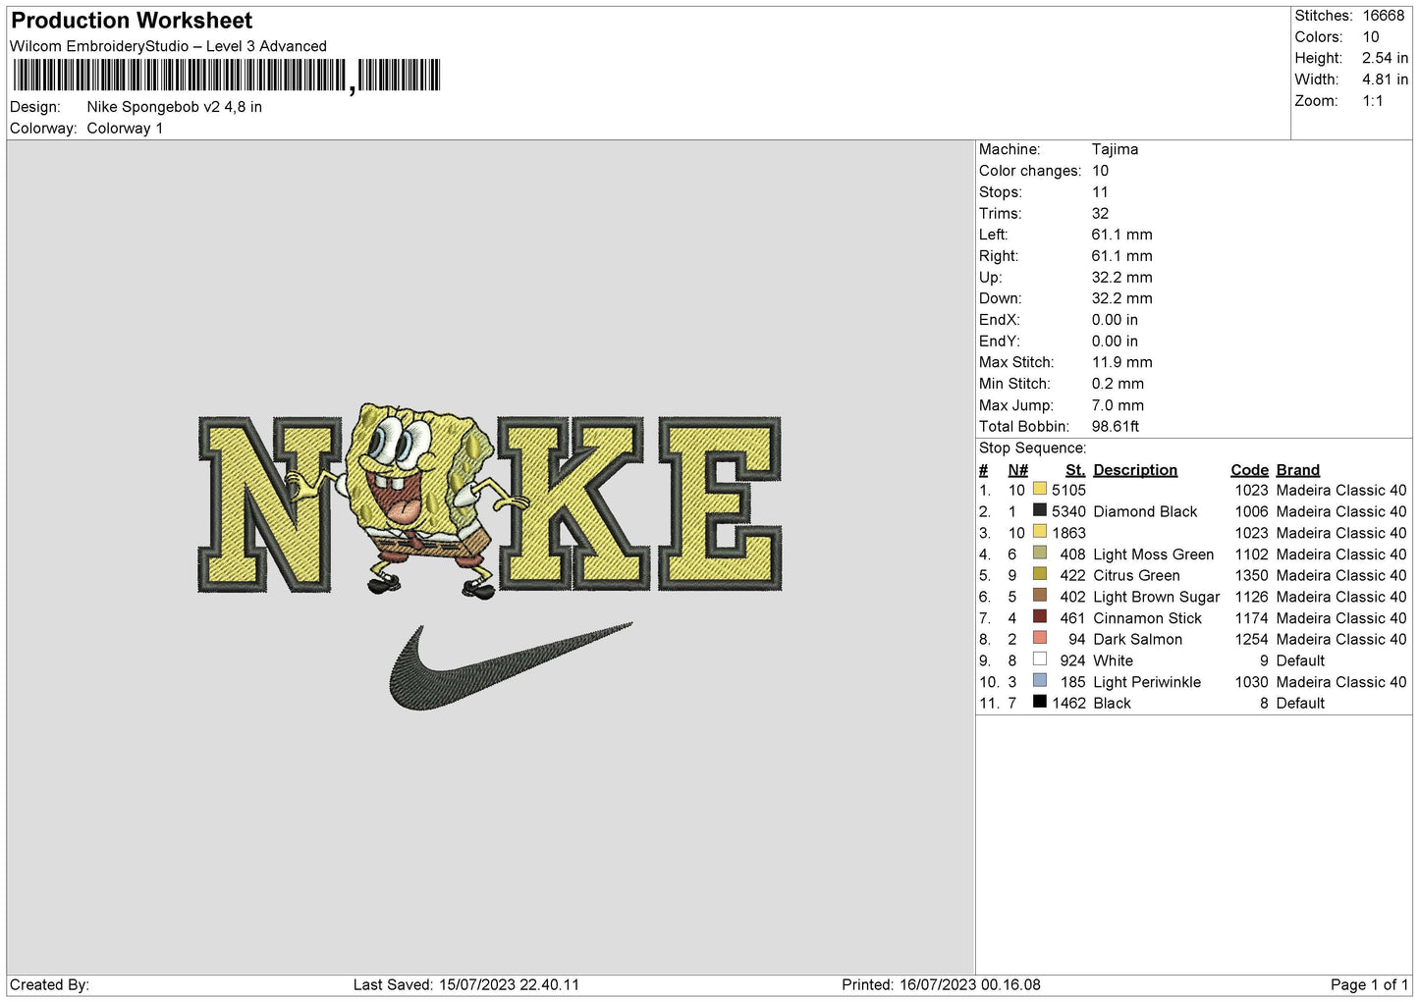Click the 'Code' column header
1419x1002 pixels.
(x=1249, y=470)
